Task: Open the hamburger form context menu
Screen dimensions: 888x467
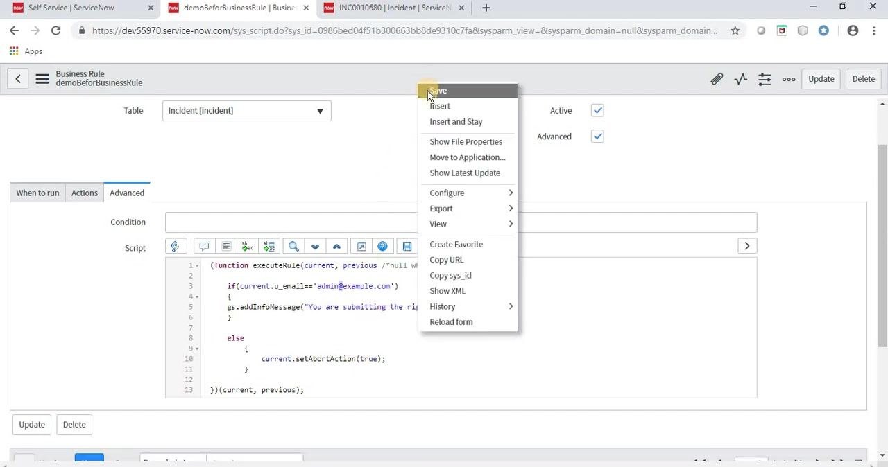Action: 42,79
